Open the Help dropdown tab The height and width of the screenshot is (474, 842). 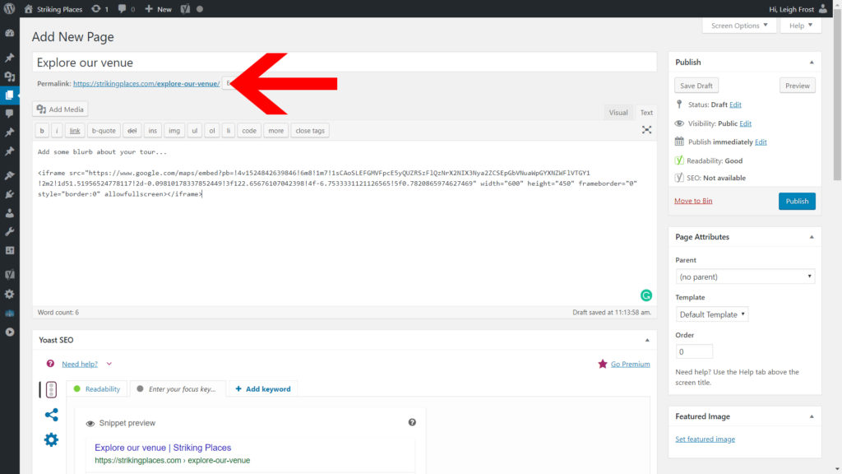pyautogui.click(x=801, y=26)
